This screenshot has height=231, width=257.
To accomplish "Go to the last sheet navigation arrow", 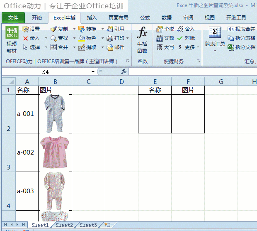I will tap(24, 225).
